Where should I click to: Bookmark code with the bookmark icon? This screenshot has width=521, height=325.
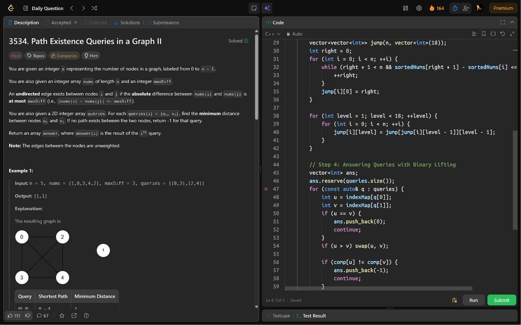point(484,34)
